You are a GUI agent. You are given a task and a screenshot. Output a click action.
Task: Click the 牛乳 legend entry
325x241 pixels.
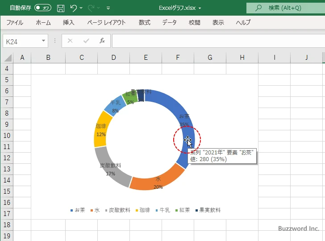[162, 210]
